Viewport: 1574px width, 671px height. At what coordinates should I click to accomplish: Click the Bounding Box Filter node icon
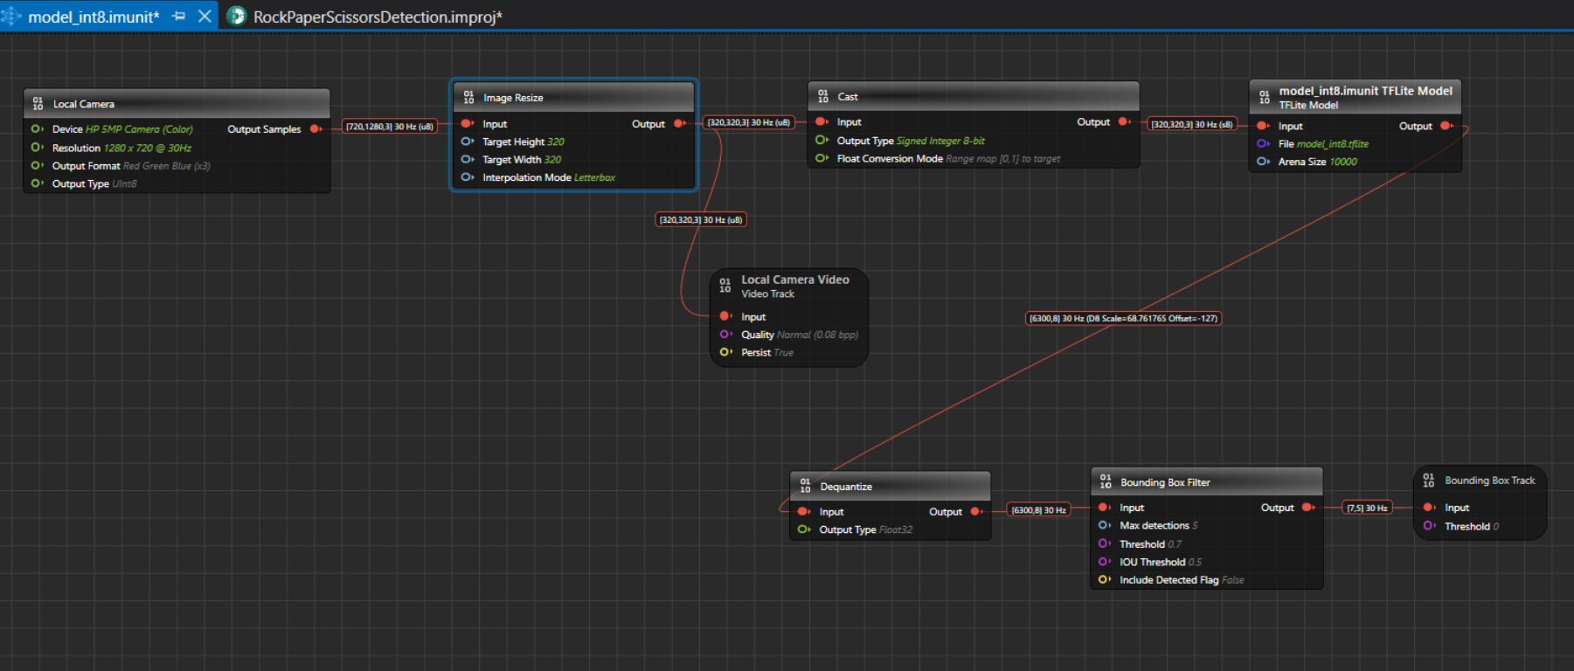(1106, 482)
